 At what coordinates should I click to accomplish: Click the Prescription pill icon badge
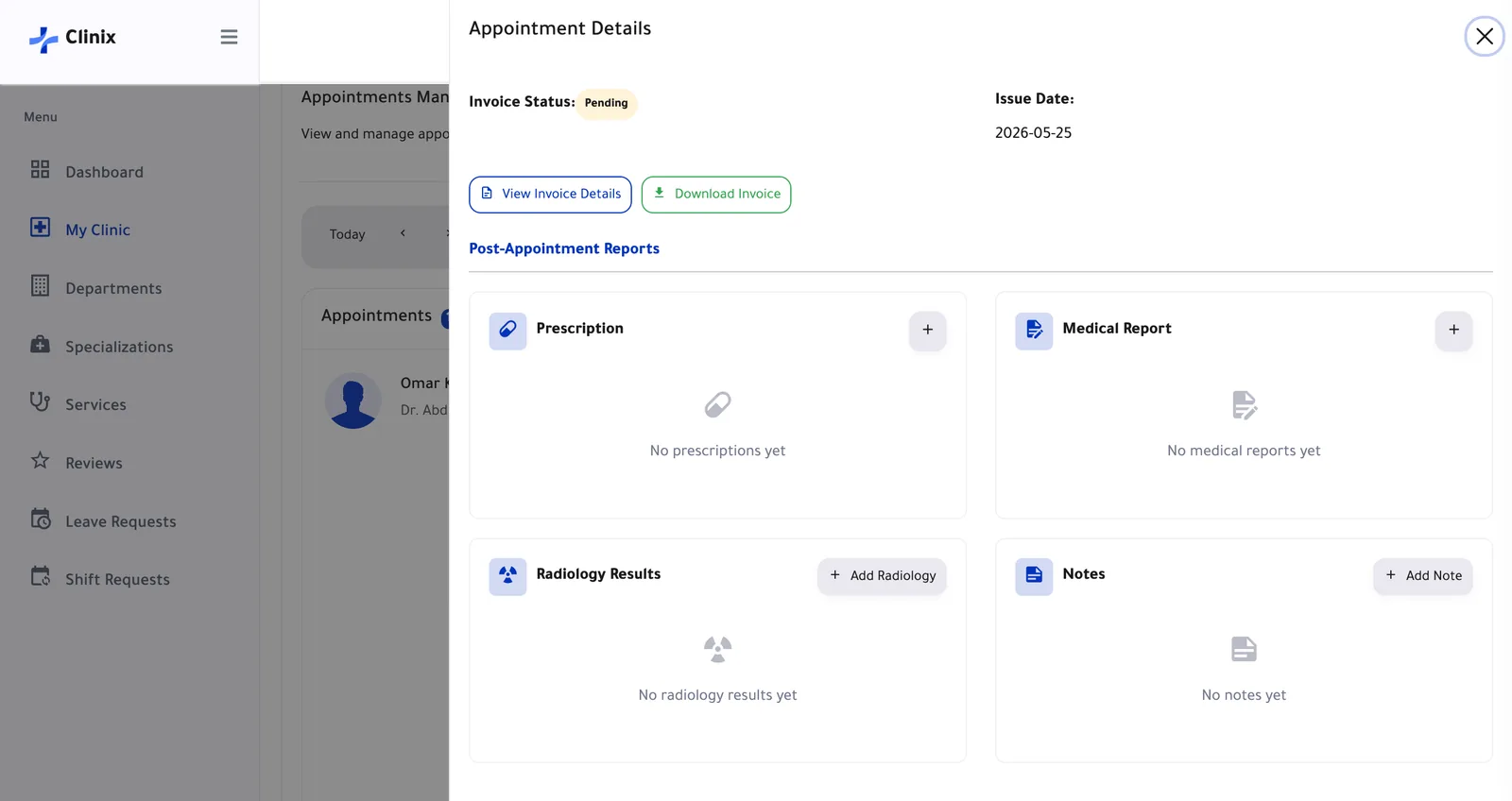click(507, 331)
